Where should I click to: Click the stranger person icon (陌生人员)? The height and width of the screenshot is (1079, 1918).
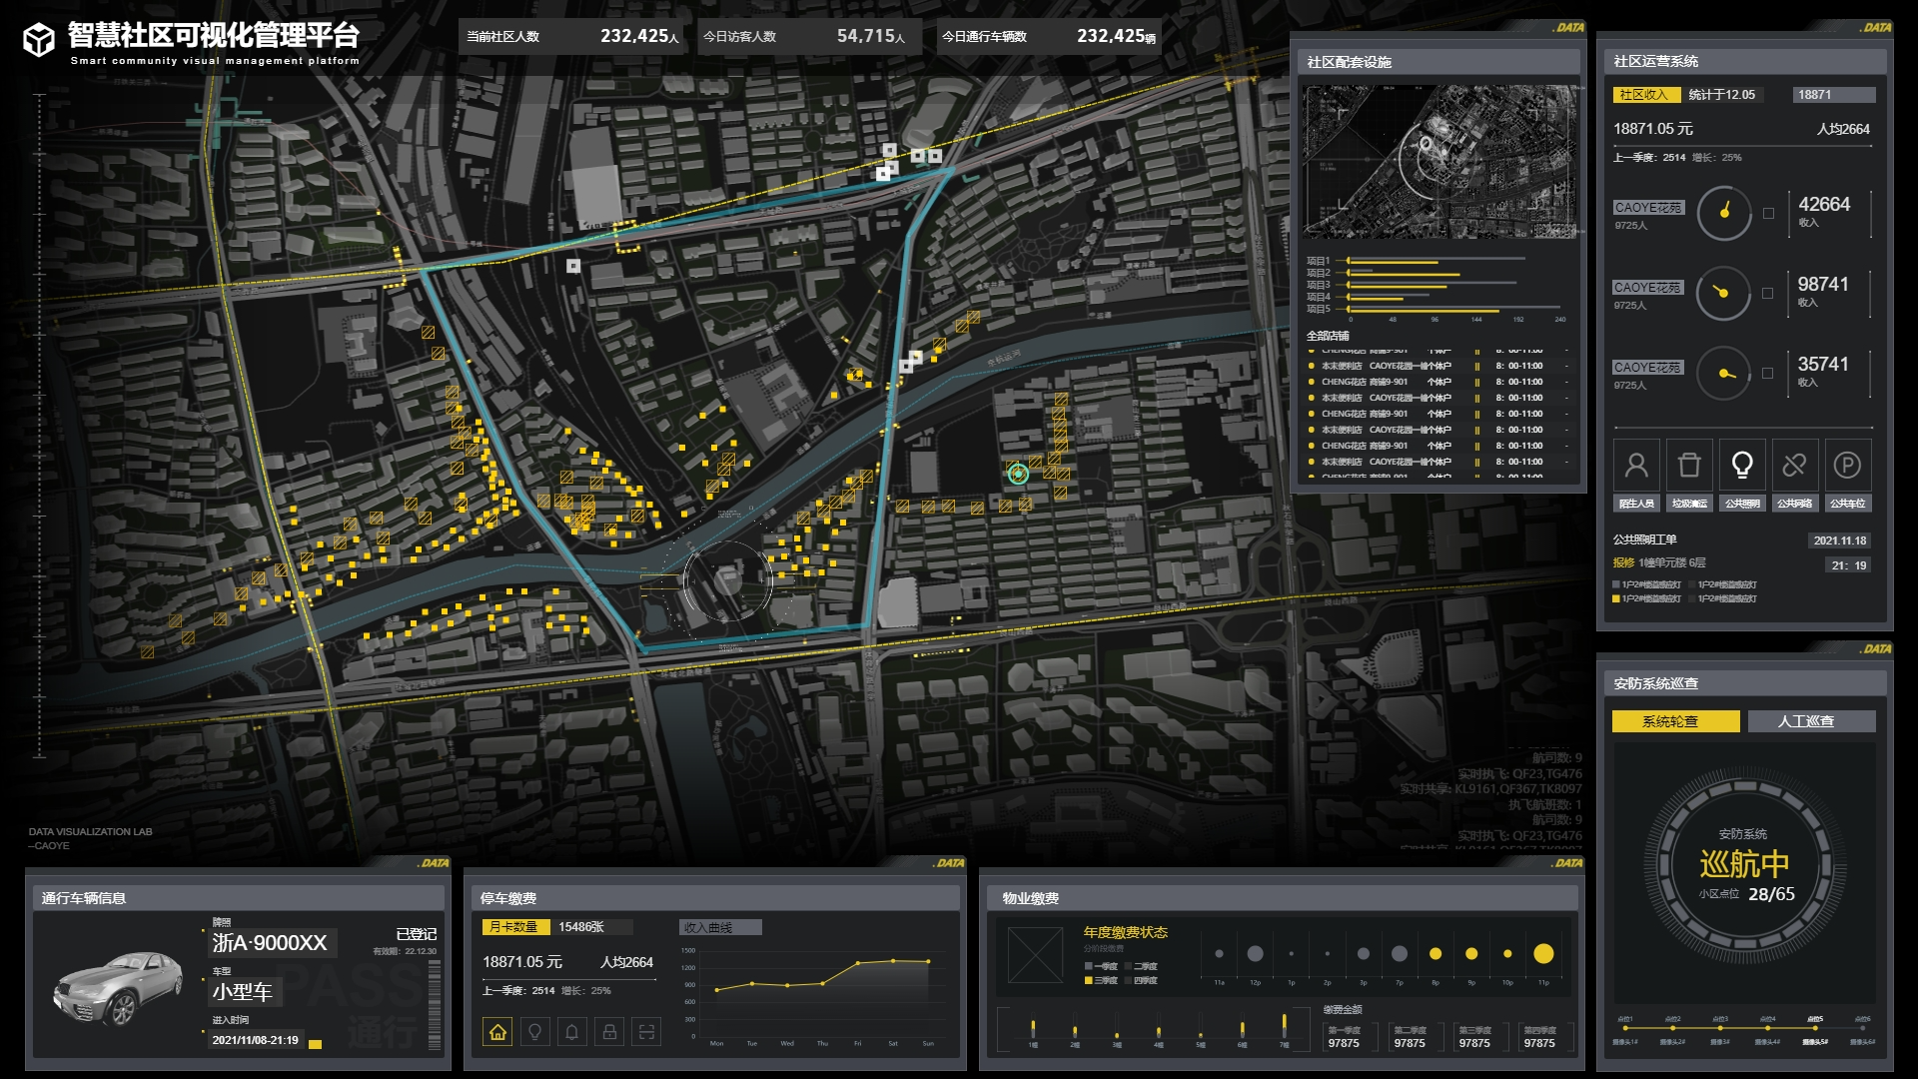(x=1636, y=466)
